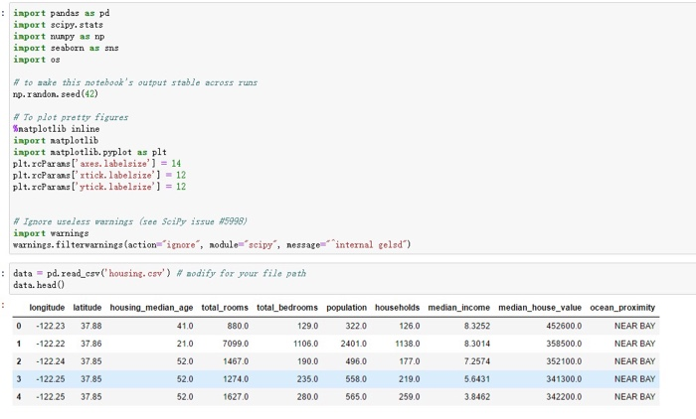Click the total_bedrooms value 1106.0
The width and height of the screenshot is (696, 419).
point(306,344)
